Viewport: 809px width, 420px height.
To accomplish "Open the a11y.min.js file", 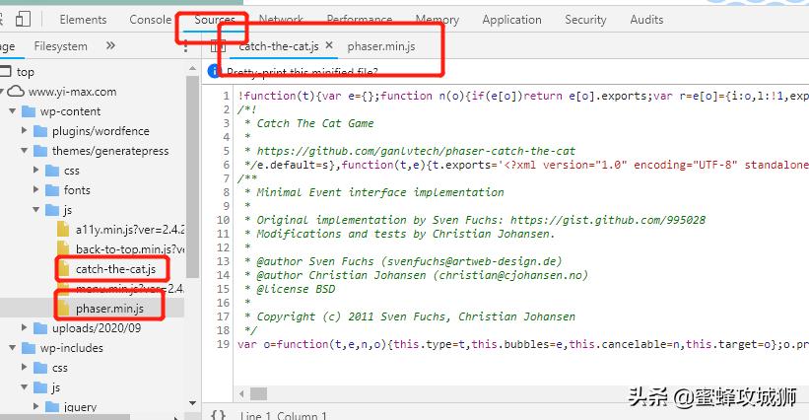I will click(129, 230).
